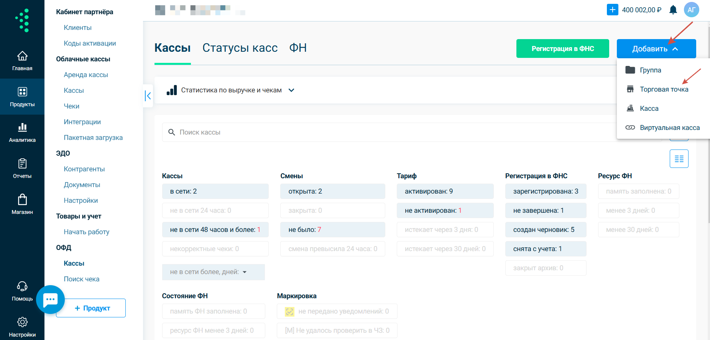Open 'не в сети более, дней' dropdown

213,272
